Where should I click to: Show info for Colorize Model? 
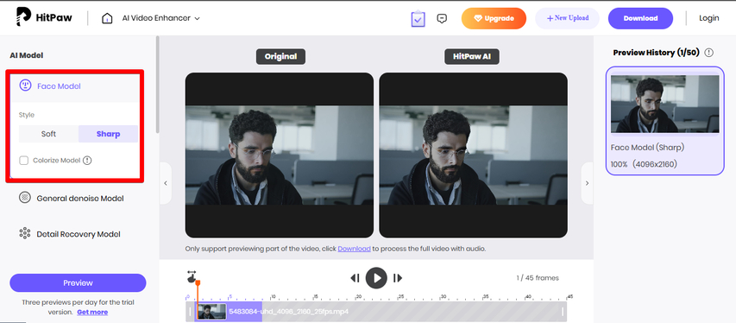coord(87,161)
